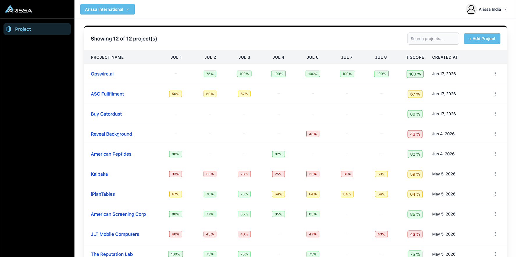Focus the Search projects input field
The image size is (517, 257).
click(x=433, y=39)
